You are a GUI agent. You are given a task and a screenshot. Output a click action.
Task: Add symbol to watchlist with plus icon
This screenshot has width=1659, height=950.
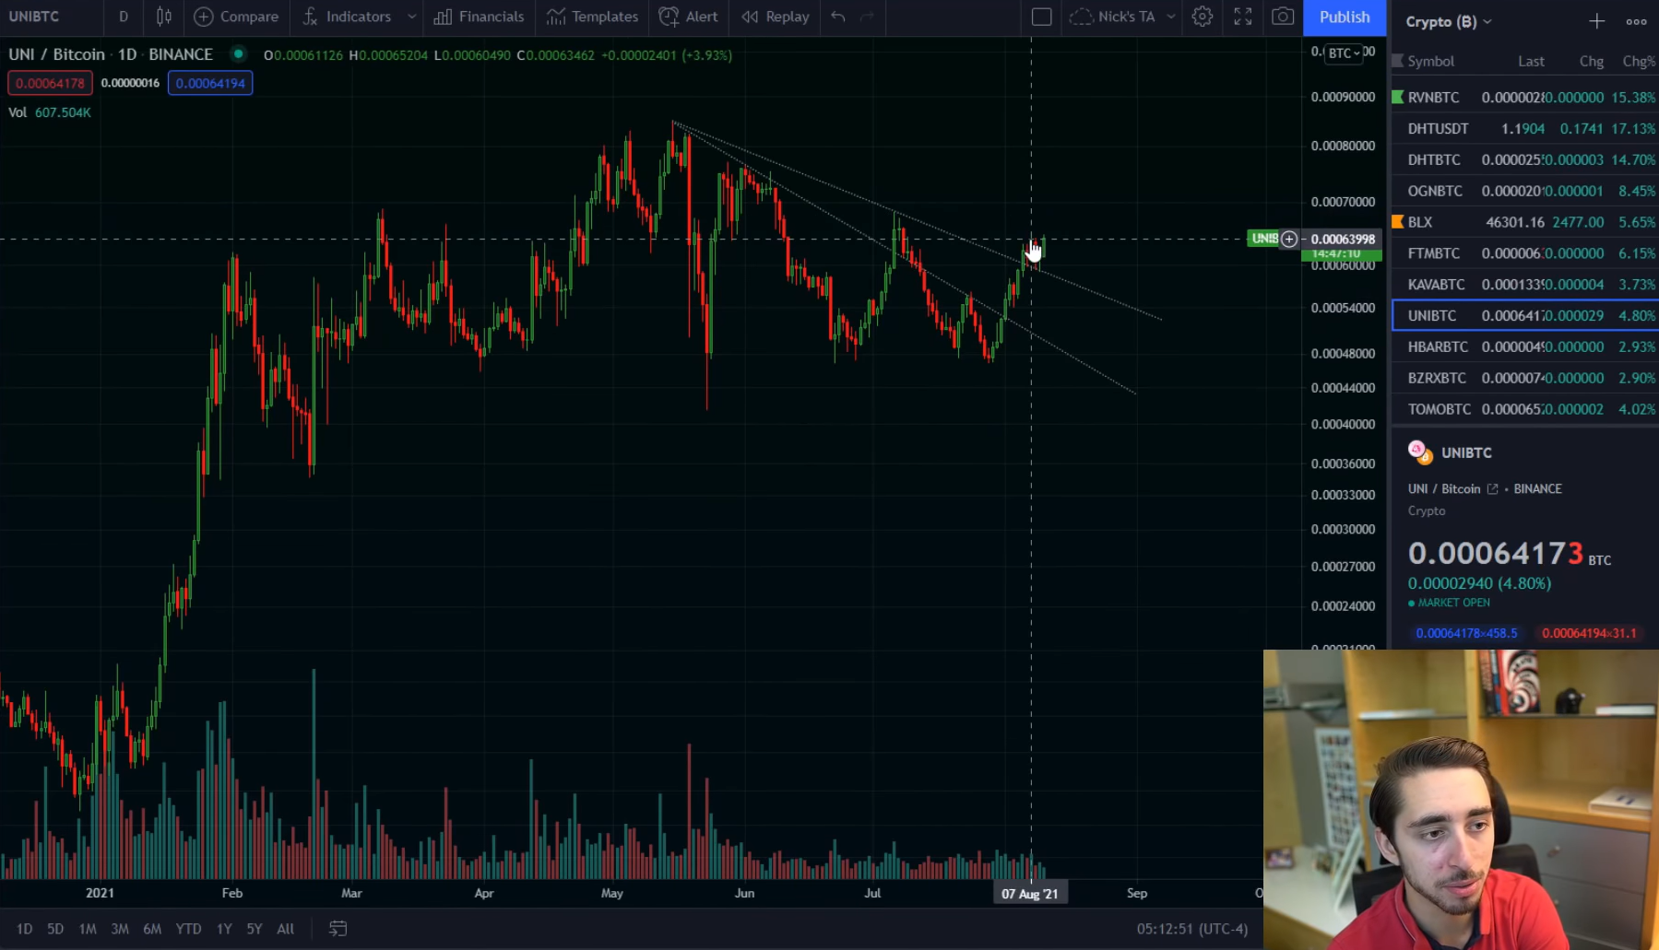pyautogui.click(x=1596, y=21)
